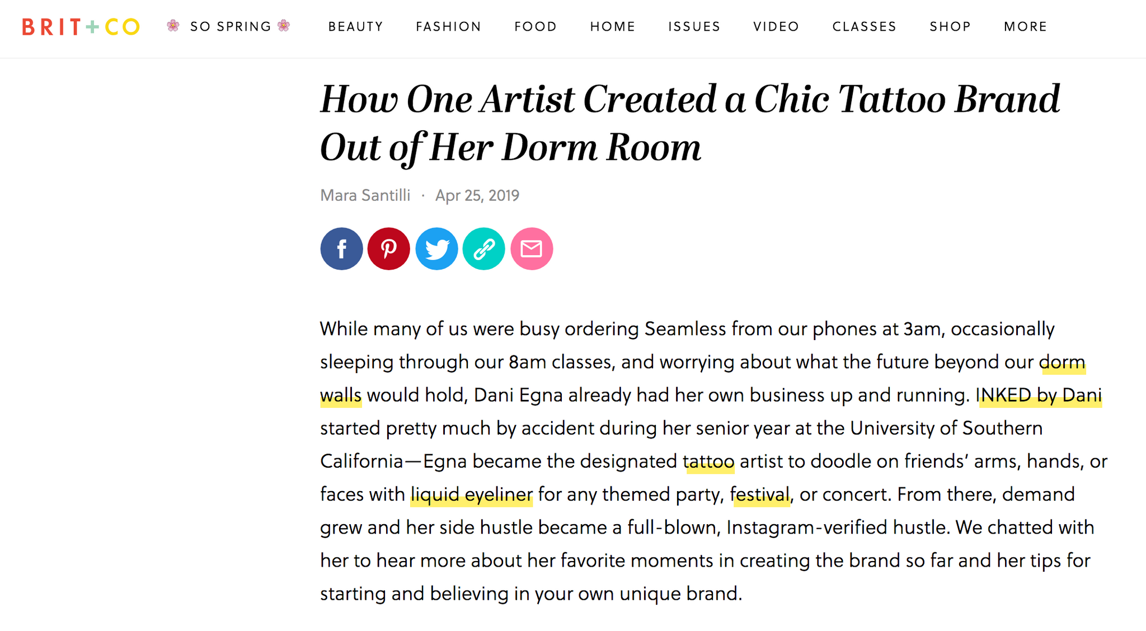The width and height of the screenshot is (1146, 631).
Task: Go to Brit+Co home logo
Action: (81, 27)
